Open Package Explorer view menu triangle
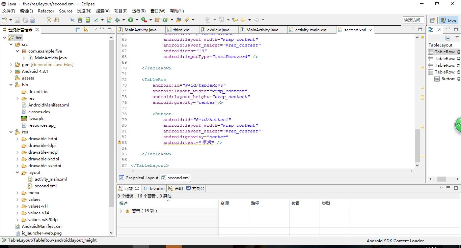The image size is (461, 248). pos(95,29)
